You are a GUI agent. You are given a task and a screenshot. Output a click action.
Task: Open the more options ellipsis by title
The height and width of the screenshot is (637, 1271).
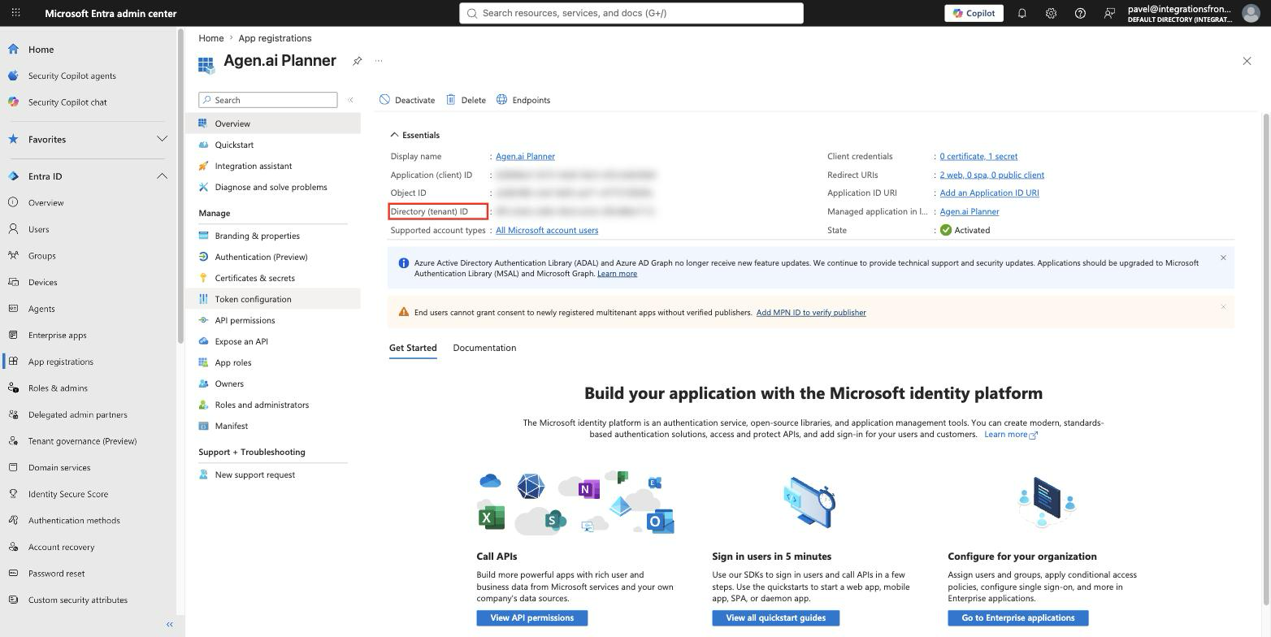(x=379, y=61)
